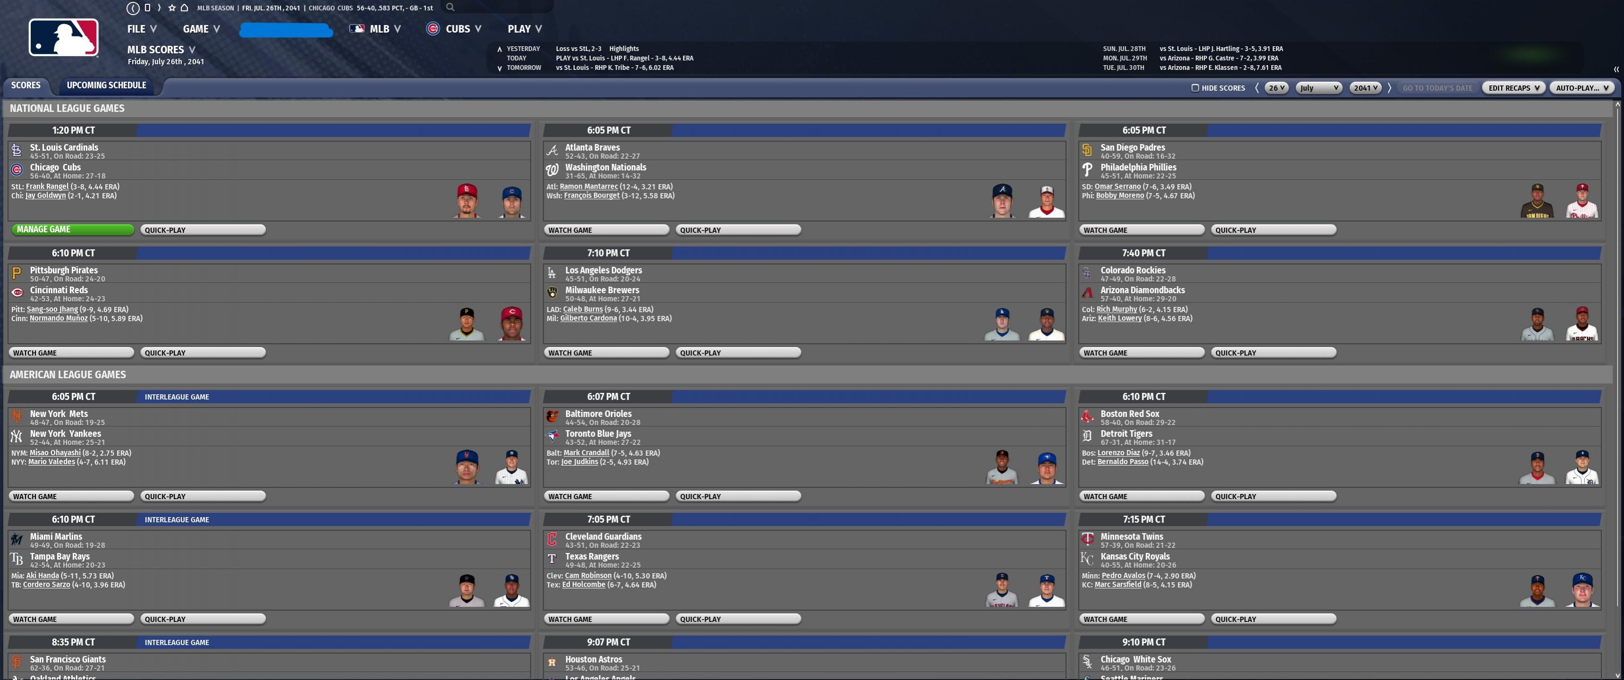Open the FILE menu

142,29
